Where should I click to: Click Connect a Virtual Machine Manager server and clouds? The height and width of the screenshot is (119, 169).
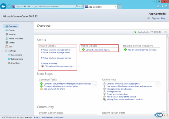pos(67,84)
